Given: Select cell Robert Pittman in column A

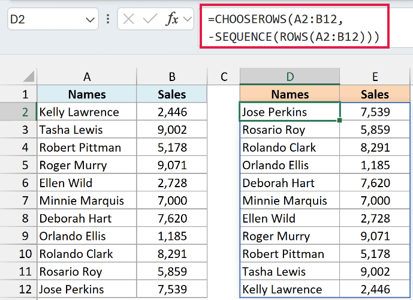Looking at the screenshot, I should point(87,148).
